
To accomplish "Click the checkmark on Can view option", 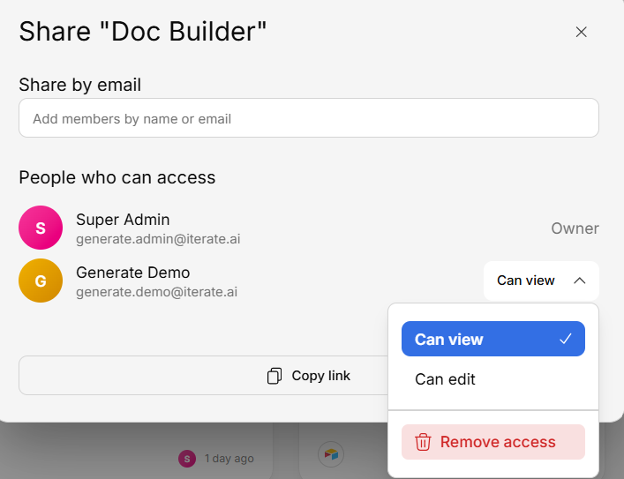I will coord(566,339).
